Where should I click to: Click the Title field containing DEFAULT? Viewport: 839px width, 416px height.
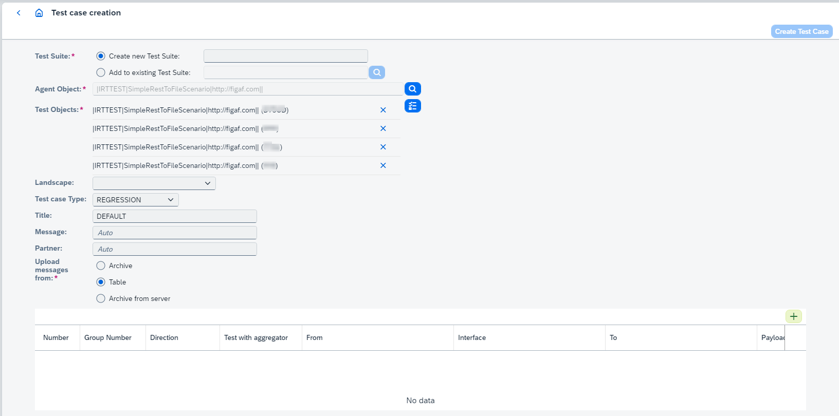[x=175, y=216]
